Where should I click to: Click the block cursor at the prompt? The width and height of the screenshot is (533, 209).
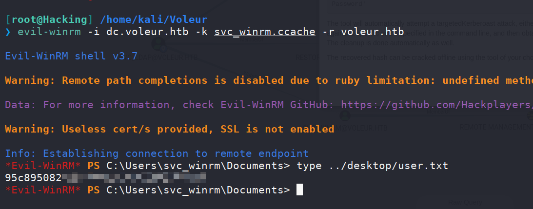(x=299, y=190)
